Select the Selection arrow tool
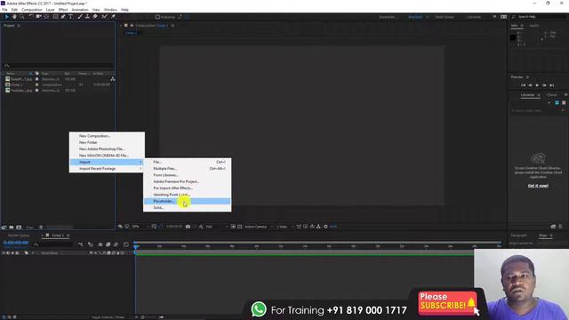Viewport: 569px width, 320px height. pyautogui.click(x=7, y=17)
